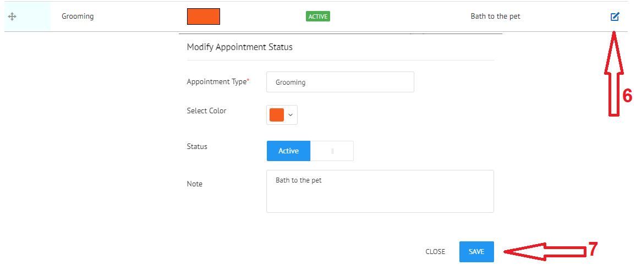Click the Select Color label
The height and width of the screenshot is (265, 636).
[206, 111]
